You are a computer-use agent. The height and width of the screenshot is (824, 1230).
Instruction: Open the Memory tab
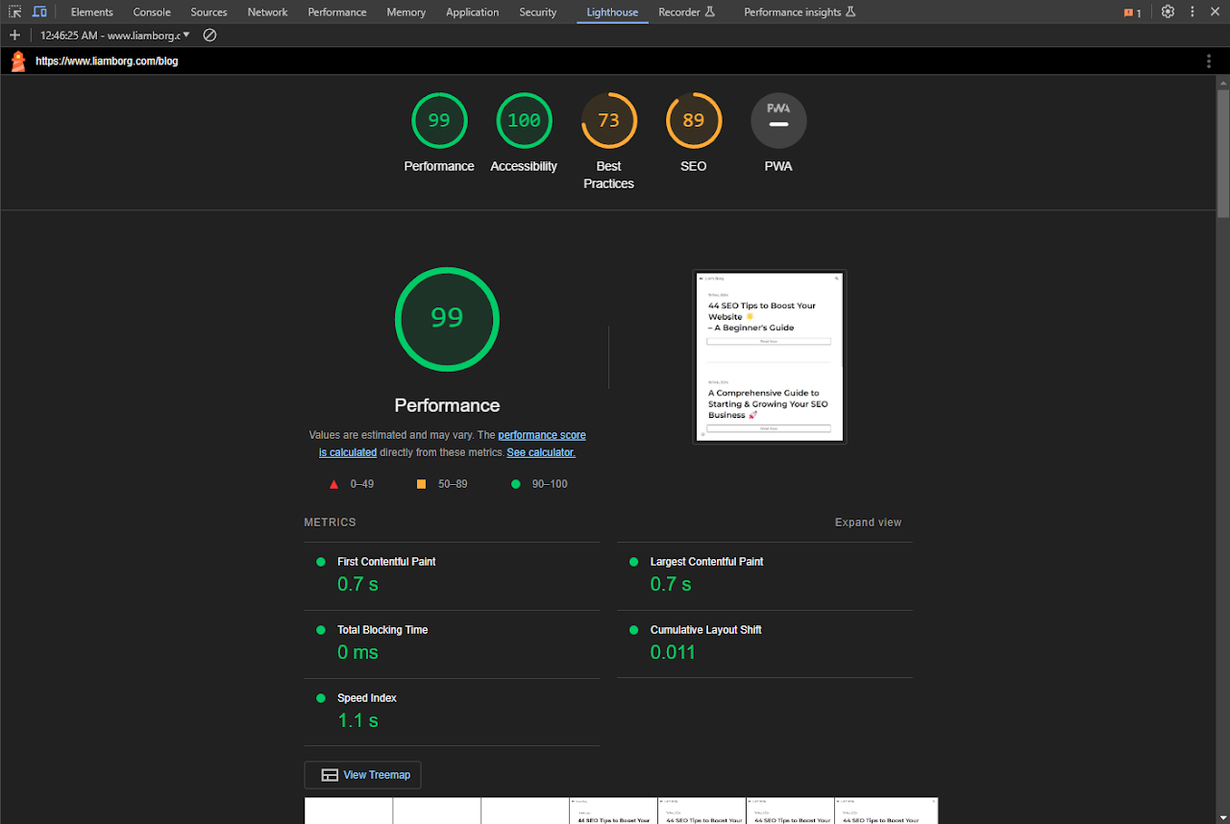point(406,12)
